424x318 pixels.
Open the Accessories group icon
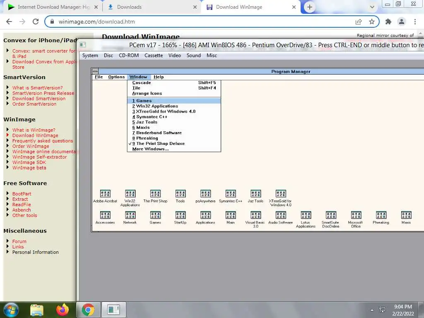point(105,215)
